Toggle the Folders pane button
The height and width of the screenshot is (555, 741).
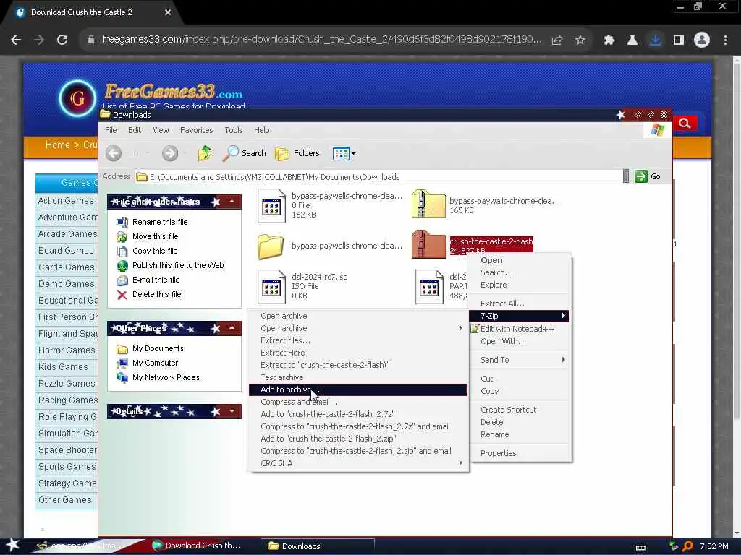pyautogui.click(x=297, y=153)
